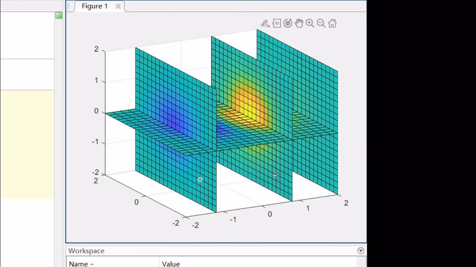
Task: Open the figure export tool
Action: pos(265,23)
